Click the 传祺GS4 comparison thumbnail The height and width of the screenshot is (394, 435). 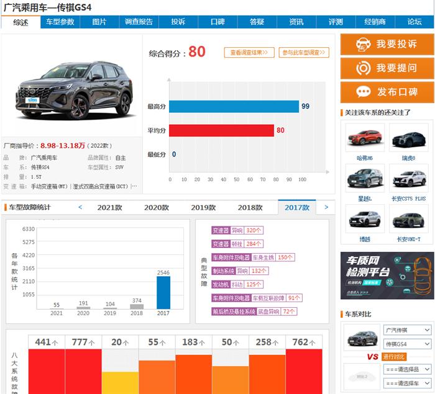[362, 338]
